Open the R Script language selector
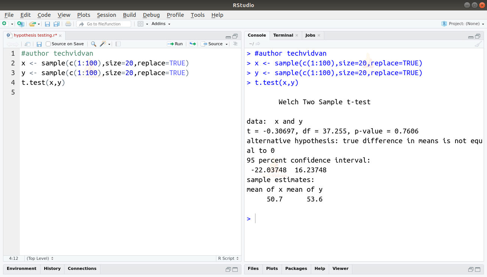Screen dimensions: 487x277 228,258
